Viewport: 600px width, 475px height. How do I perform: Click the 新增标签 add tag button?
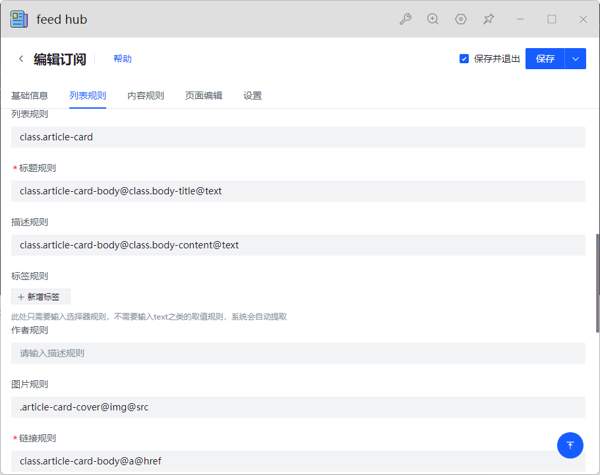click(41, 296)
